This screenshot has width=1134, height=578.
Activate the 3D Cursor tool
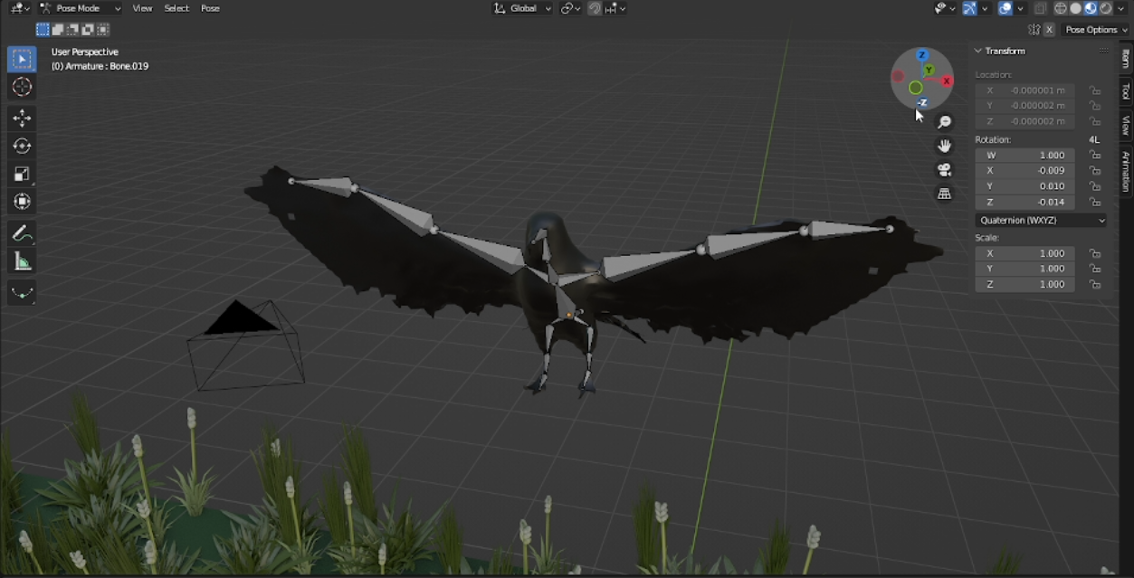click(x=22, y=87)
